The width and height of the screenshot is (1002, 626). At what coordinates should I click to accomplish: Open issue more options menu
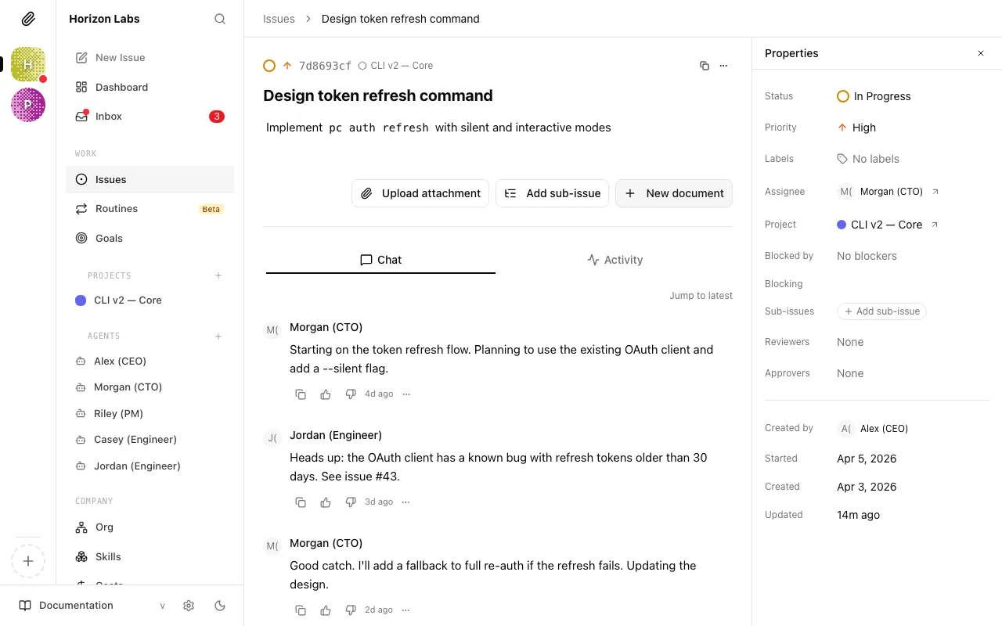pos(723,66)
